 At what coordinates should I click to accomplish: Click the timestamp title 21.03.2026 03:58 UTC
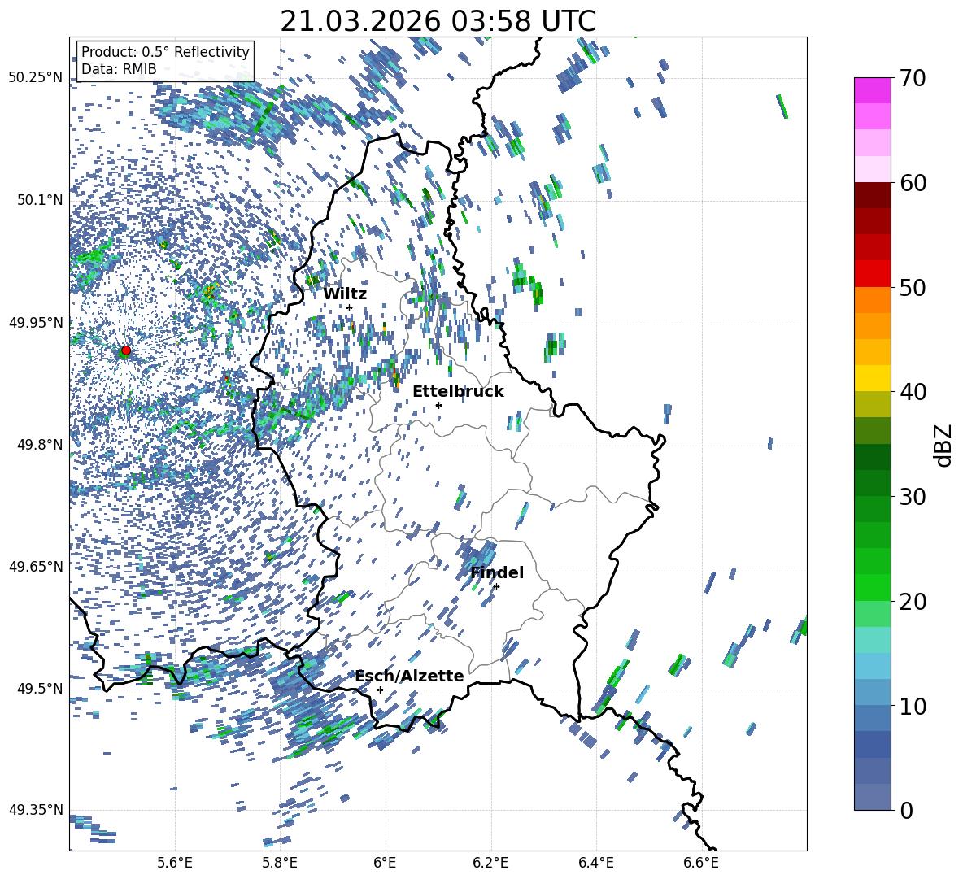(438, 21)
